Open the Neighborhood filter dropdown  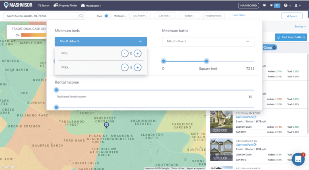(x=214, y=16)
